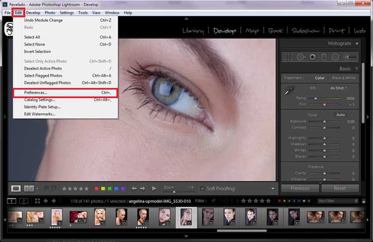Set treatment to Black & White
The width and height of the screenshot is (373, 242).
344,78
